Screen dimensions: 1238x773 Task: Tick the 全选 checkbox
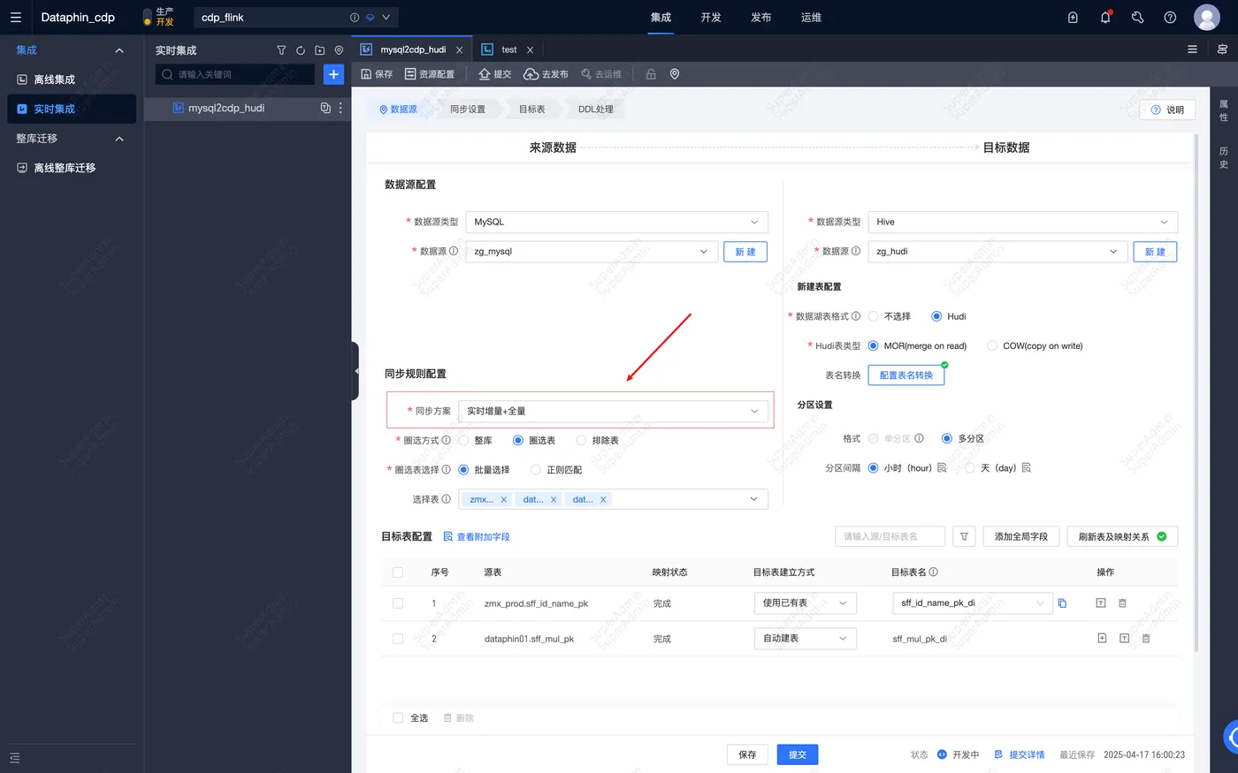coord(398,718)
